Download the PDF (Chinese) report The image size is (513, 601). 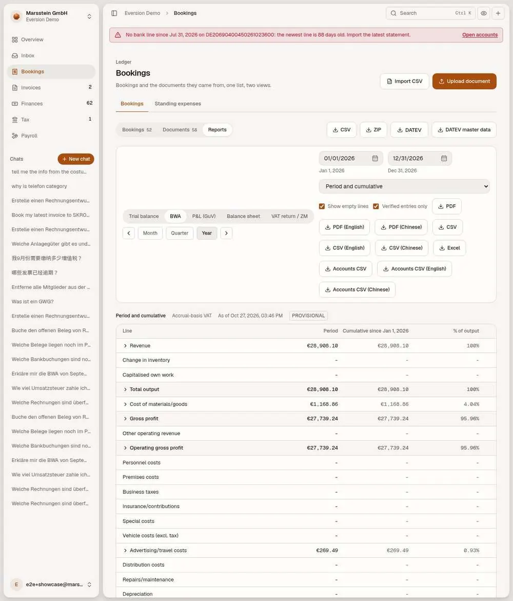[402, 227]
